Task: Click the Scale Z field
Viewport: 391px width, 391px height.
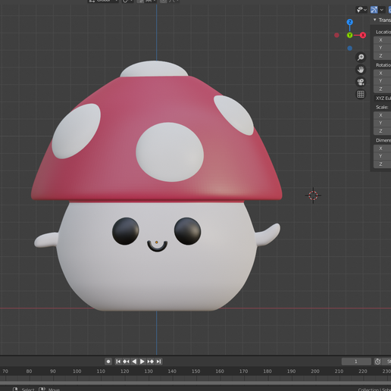Action: click(x=382, y=131)
